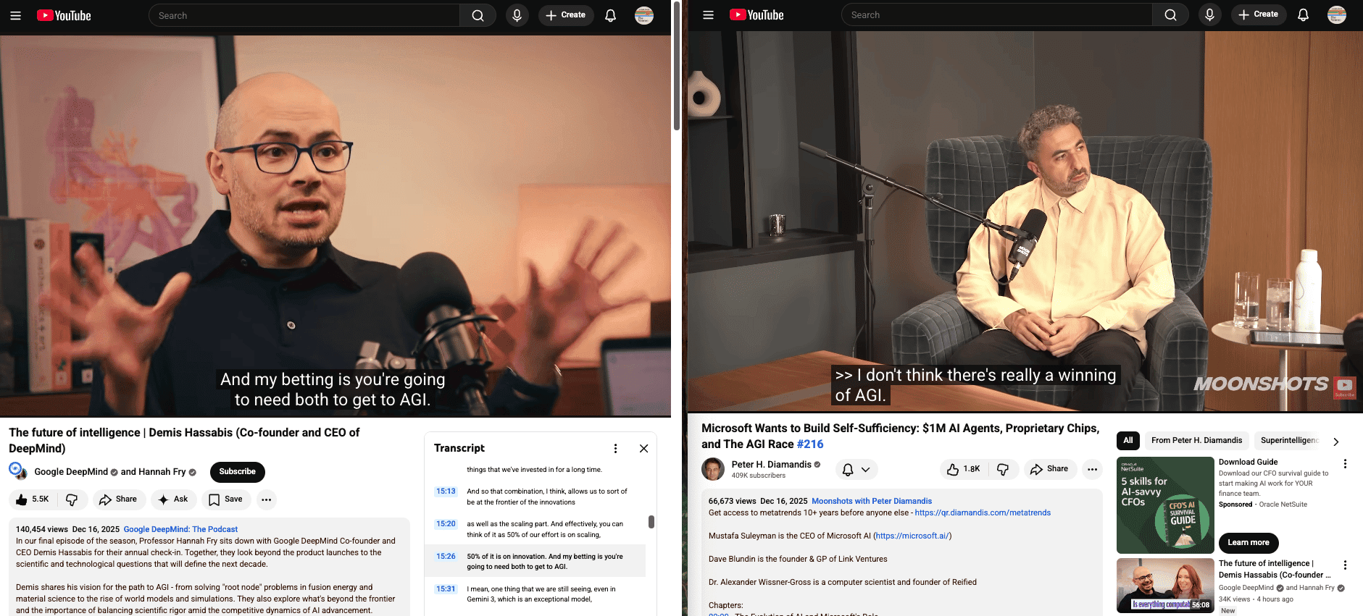Image resolution: width=1363 pixels, height=616 pixels.
Task: Open options for recommended future of intelligence video
Action: click(1345, 565)
